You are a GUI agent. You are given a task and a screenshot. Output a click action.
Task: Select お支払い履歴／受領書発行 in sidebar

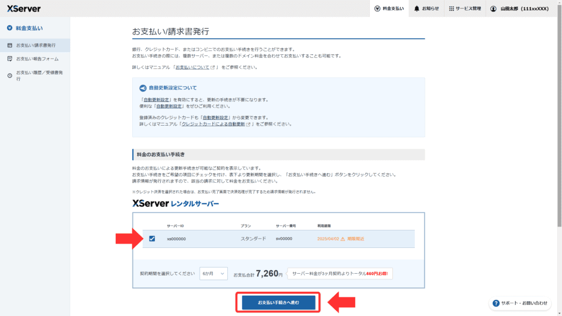point(35,76)
